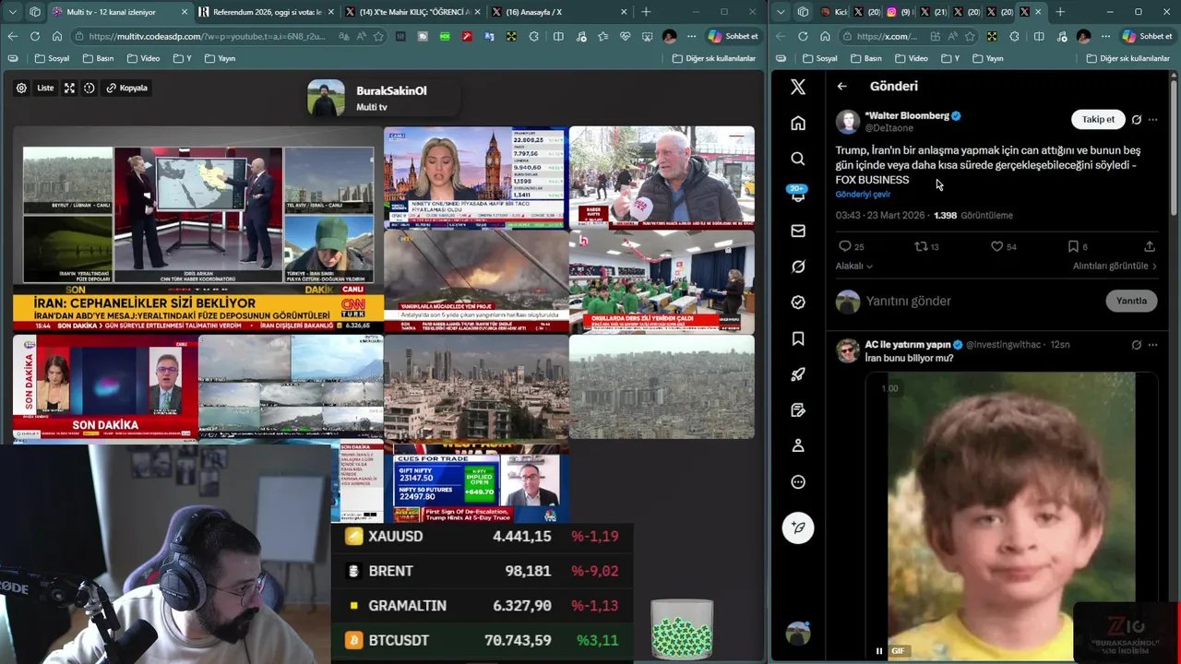Open the X sidebar search icon

pos(798,159)
